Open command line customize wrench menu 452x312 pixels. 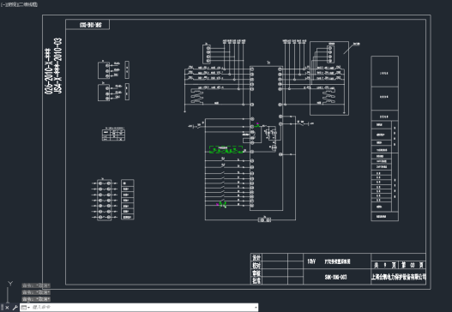tap(15, 308)
